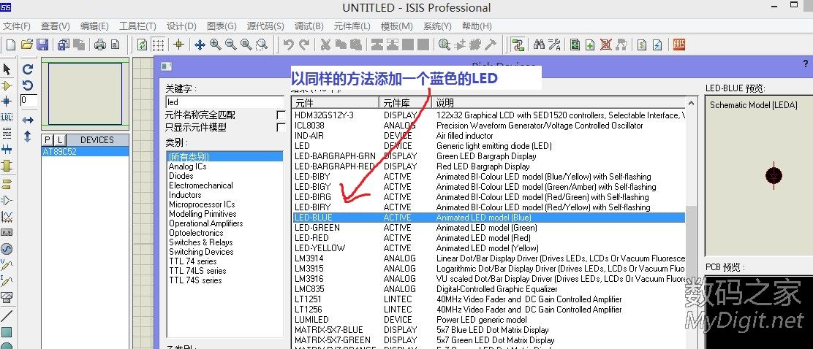Image resolution: width=813 pixels, height=349 pixels.
Task: Select TTL 74LS series category
Action: [197, 271]
